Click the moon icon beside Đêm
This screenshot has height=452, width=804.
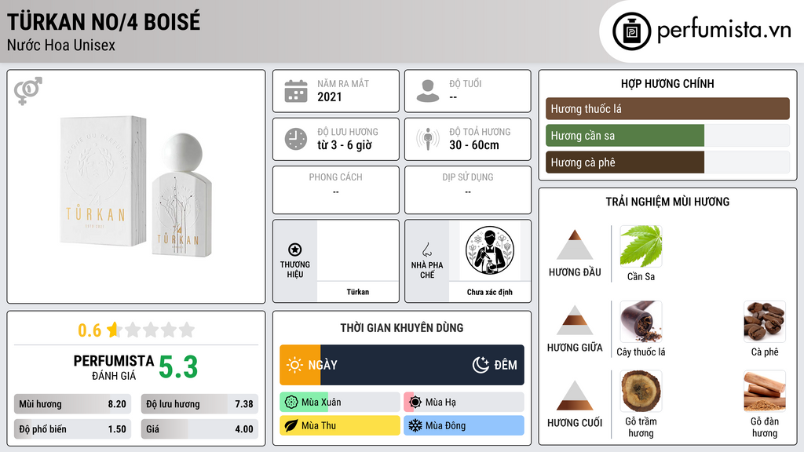(481, 365)
